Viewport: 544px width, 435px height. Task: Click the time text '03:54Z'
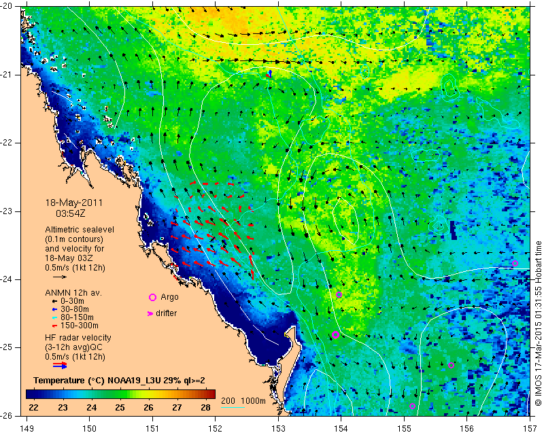(71, 213)
